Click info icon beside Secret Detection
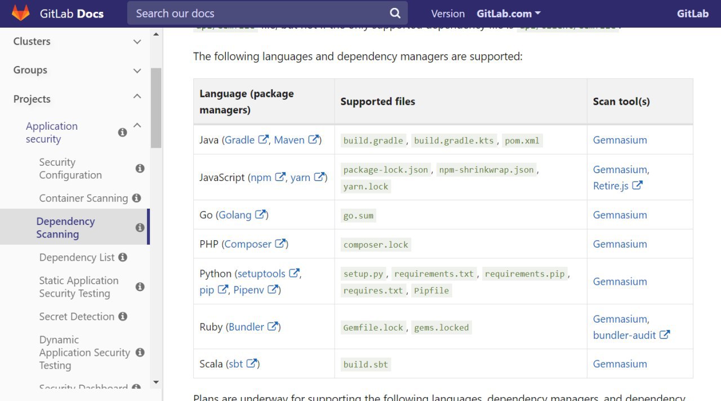The height and width of the screenshot is (401, 721). [x=123, y=316]
